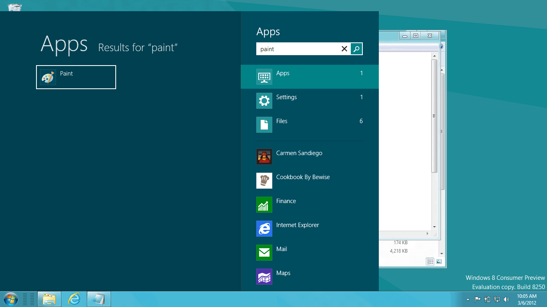Click the magnifier search button

(x=356, y=49)
